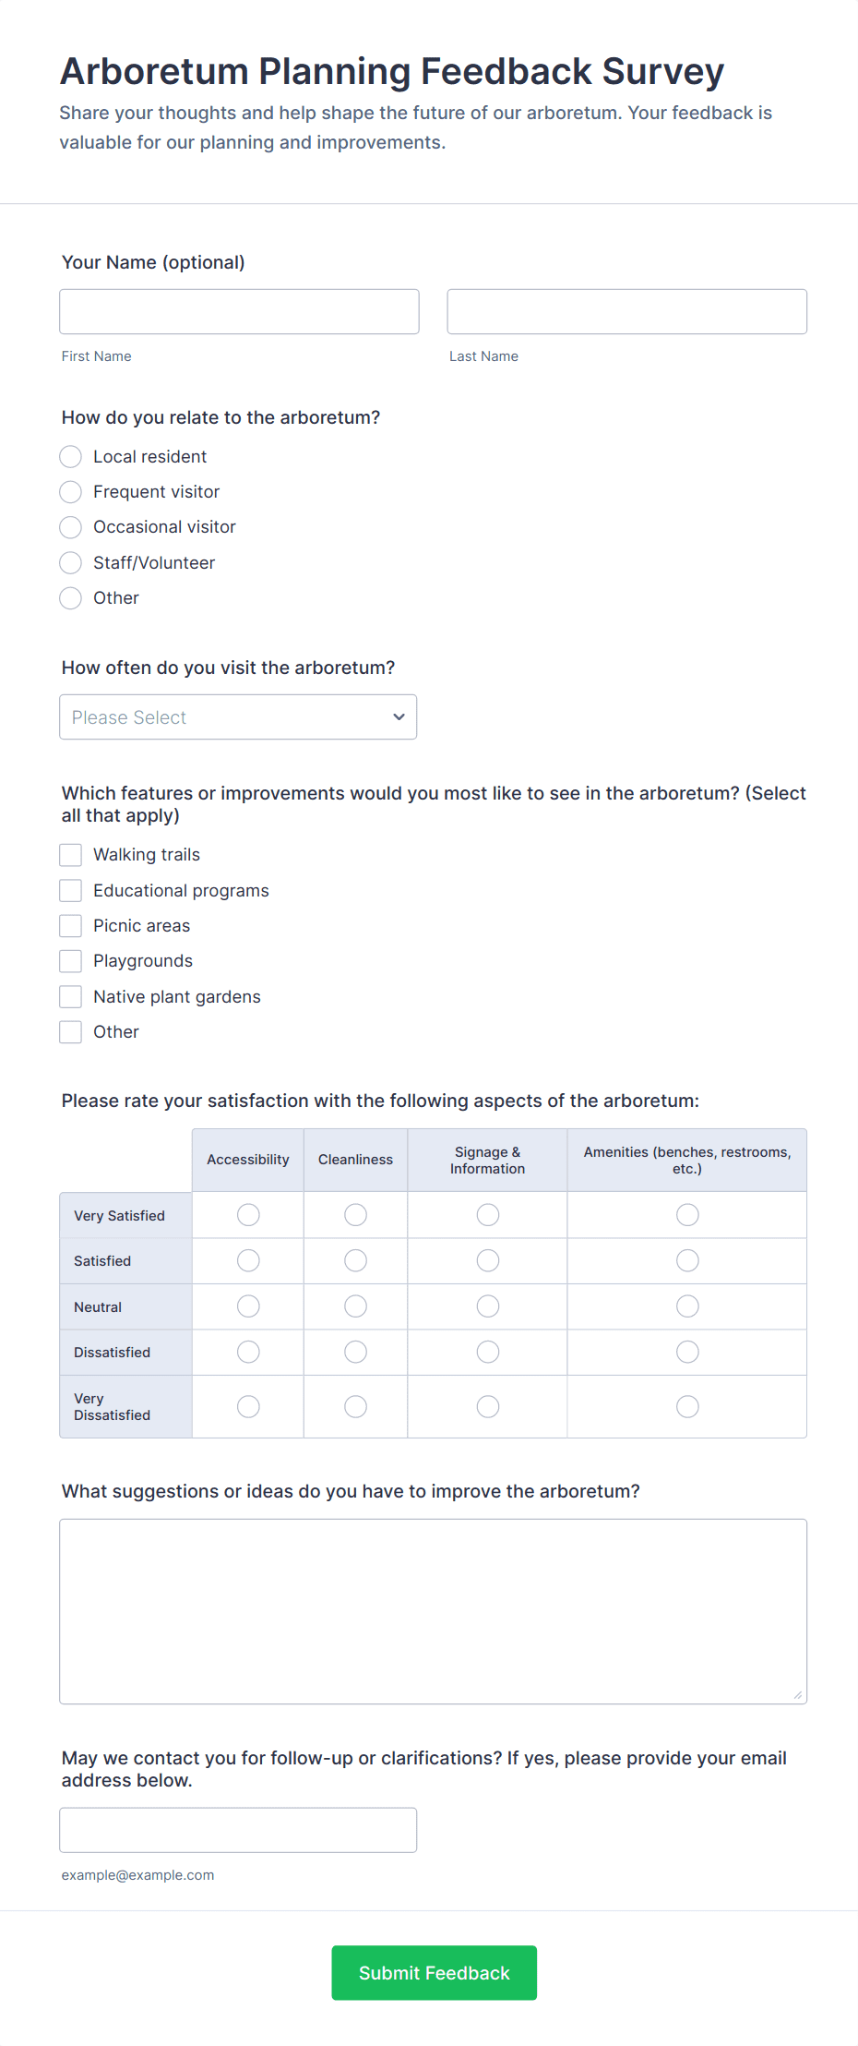Check the Walking trails feature
This screenshot has height=2046, width=858.
click(70, 854)
